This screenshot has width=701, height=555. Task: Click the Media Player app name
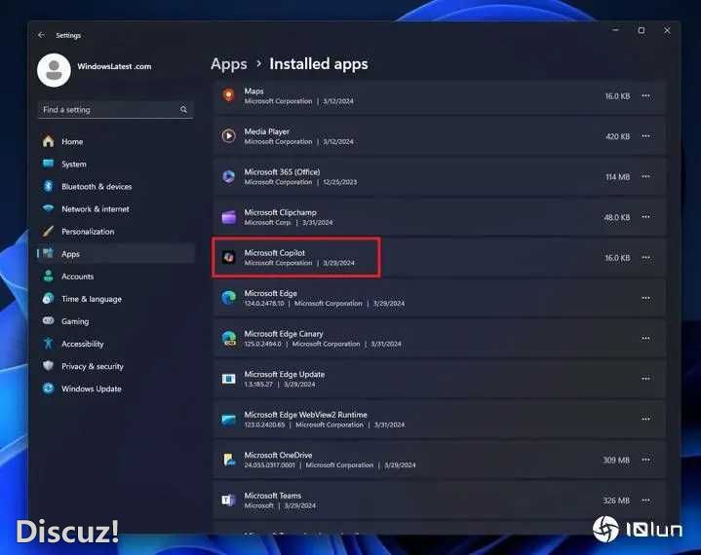pos(267,131)
